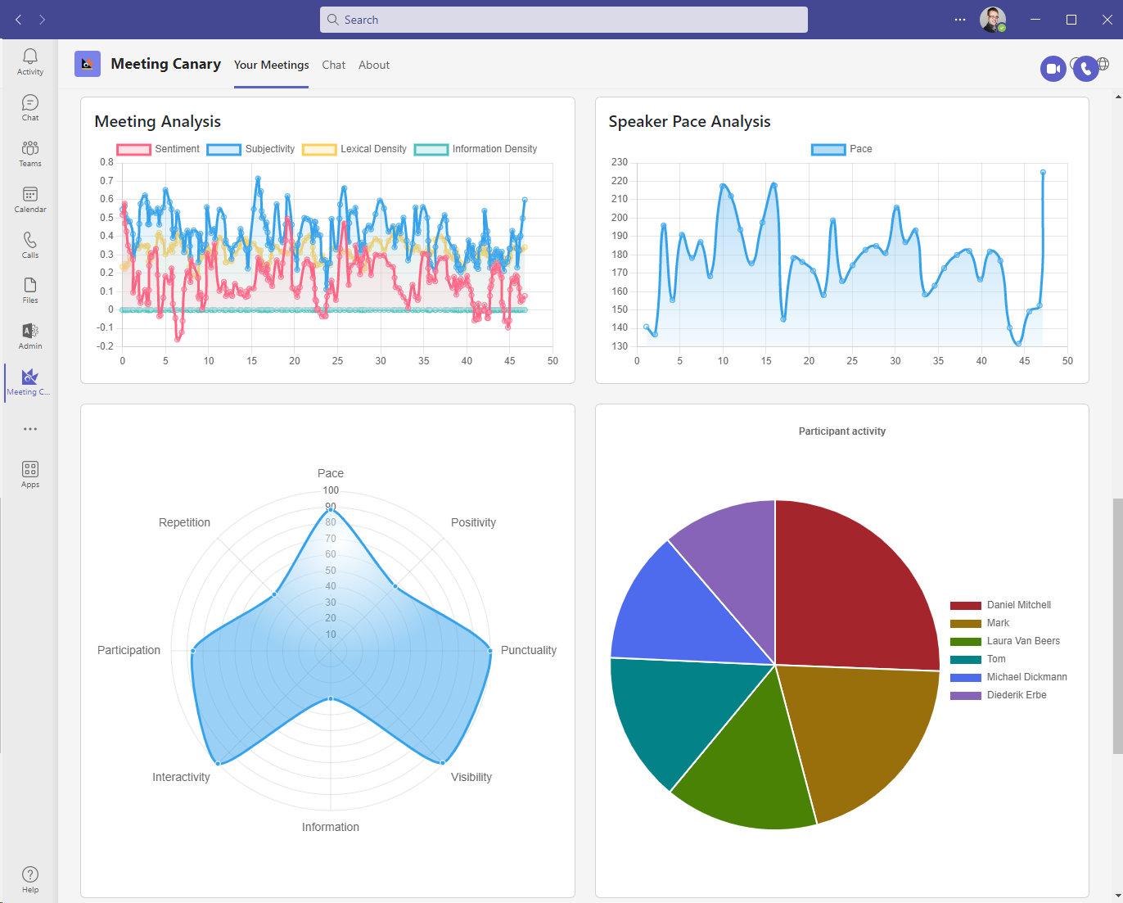Viewport: 1123px width, 903px height.
Task: Click Daniel Mitchell's red legend swatch
Action: (x=965, y=605)
